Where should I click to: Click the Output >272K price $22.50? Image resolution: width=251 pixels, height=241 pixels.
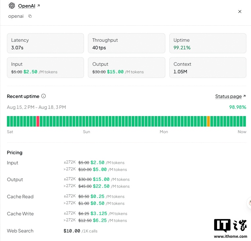point(101,186)
